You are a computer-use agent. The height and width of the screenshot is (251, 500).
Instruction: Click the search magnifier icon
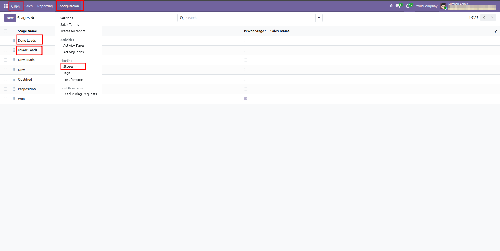182,18
